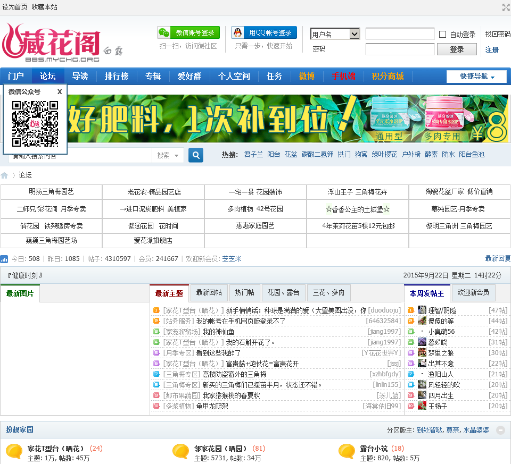Expand the 搜索 type dropdown
The image size is (511, 464).
tap(168, 155)
